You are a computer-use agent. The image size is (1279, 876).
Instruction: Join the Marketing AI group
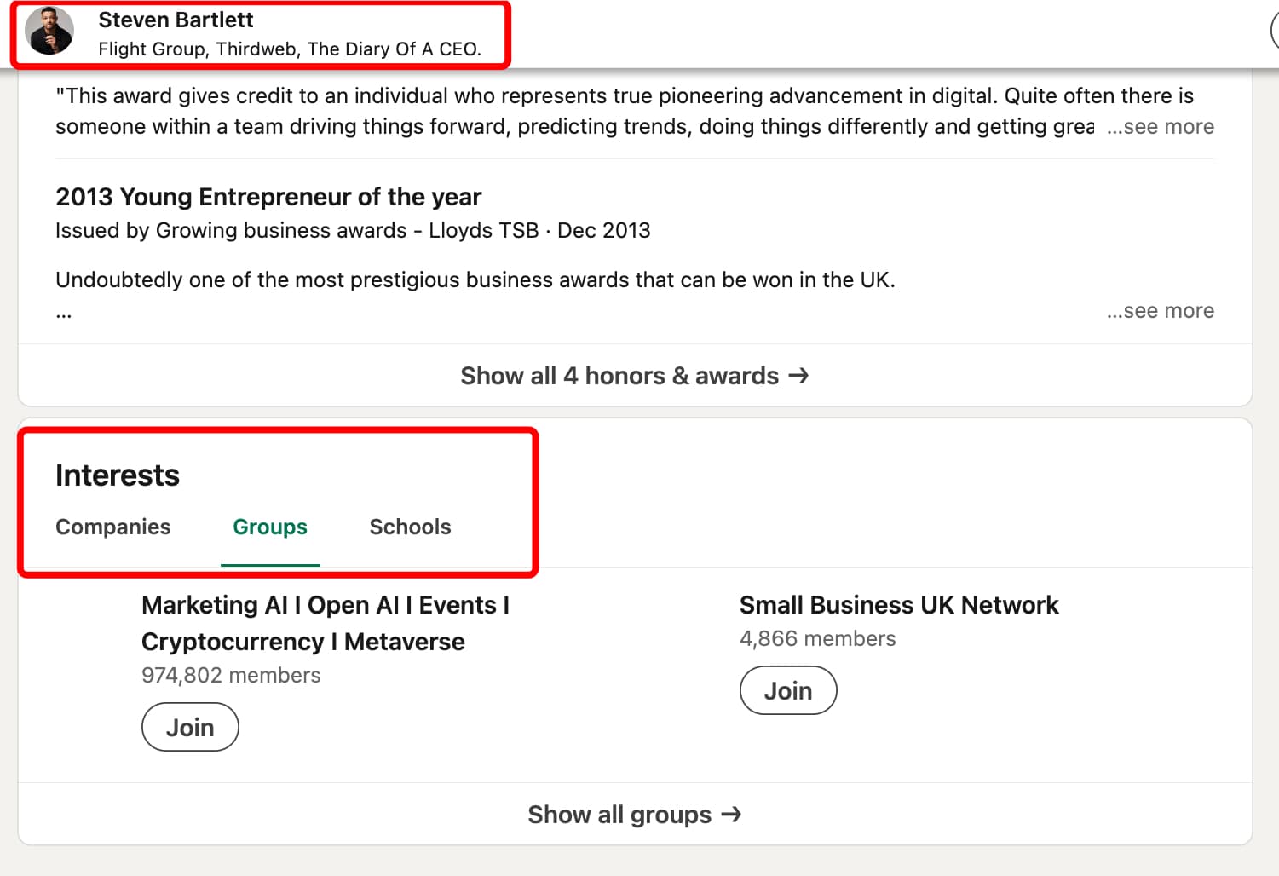189,726
